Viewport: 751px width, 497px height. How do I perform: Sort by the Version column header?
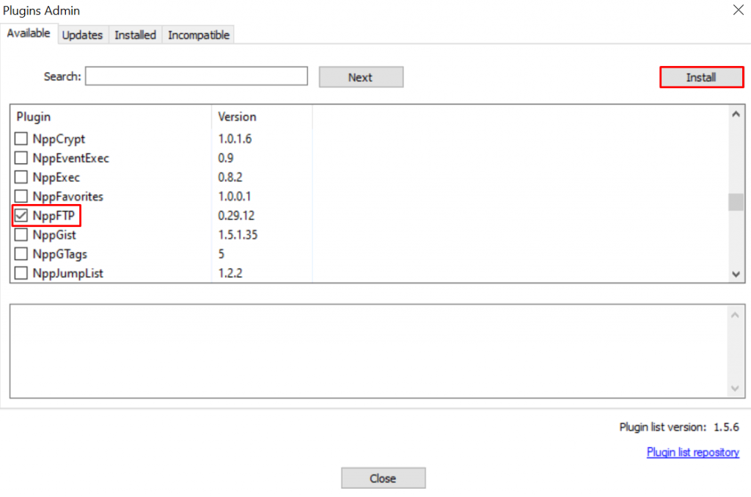(x=262, y=117)
